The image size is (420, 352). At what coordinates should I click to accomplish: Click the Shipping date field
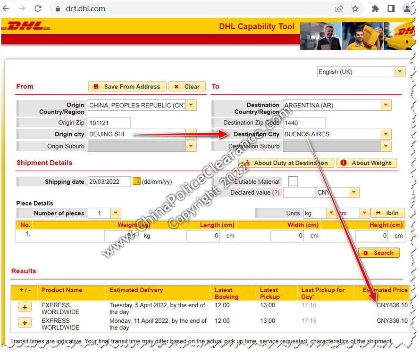point(109,181)
